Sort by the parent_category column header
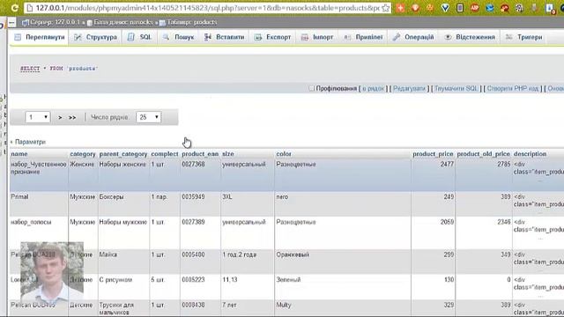Screen dimensions: 564x317 (123, 154)
